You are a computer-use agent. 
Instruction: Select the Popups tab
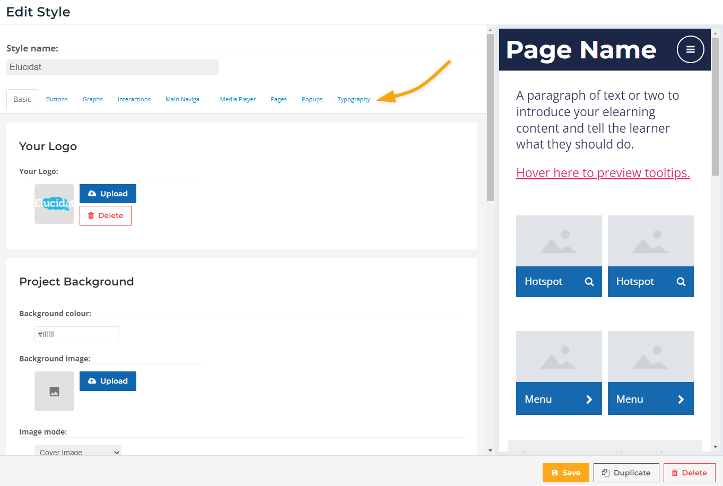tap(312, 99)
